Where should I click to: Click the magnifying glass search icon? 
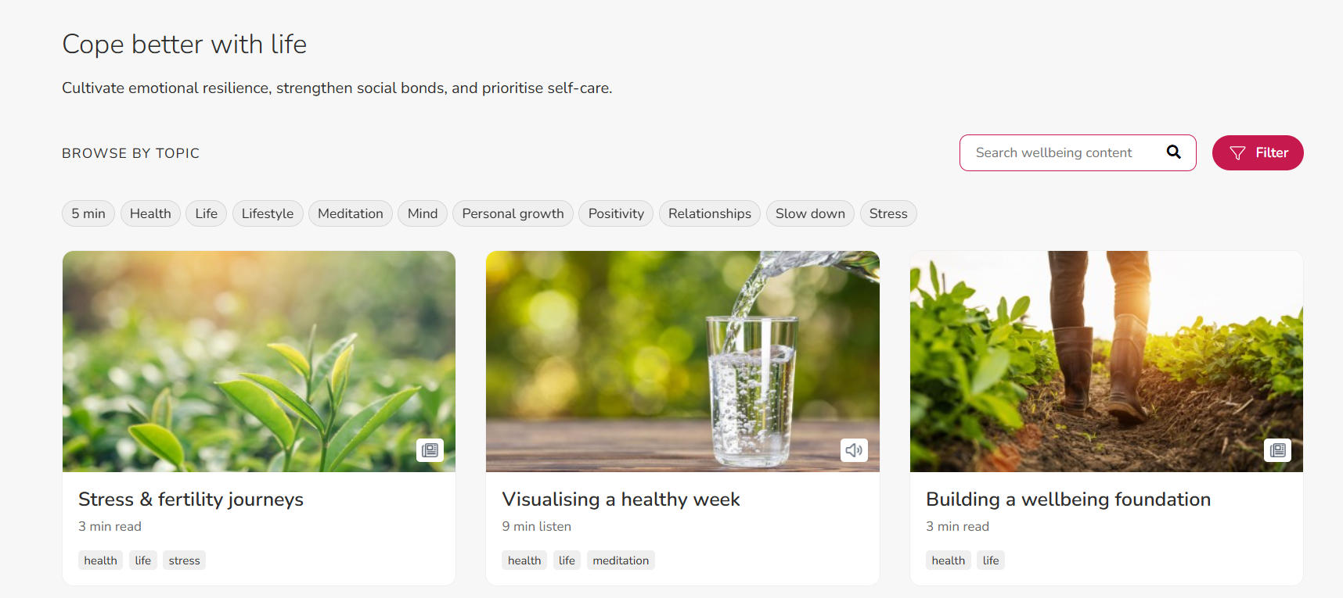[x=1173, y=152]
